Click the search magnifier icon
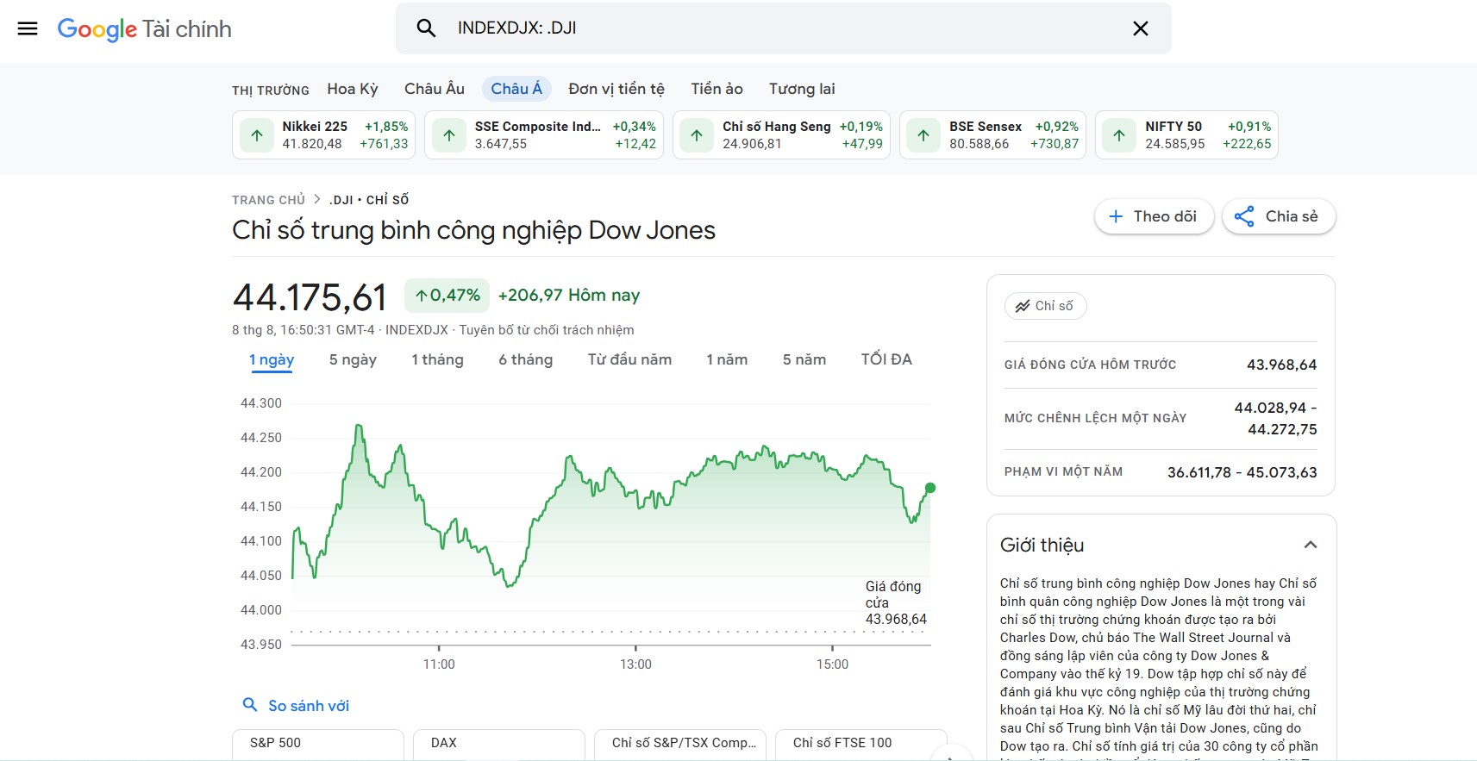Screen dimensions: 1477x761 coord(426,28)
